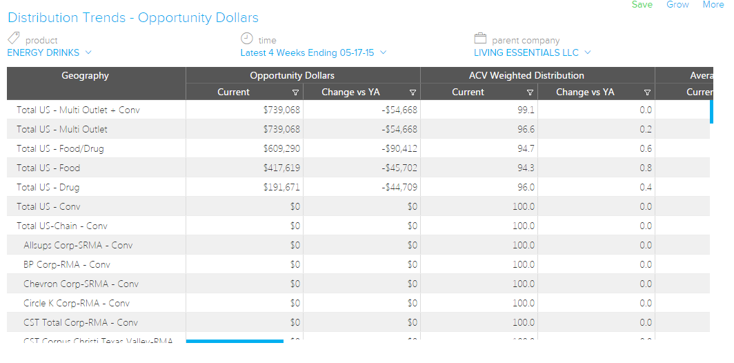Open filter on ACV Weighted Distribution Current
The image size is (734, 363).
(x=530, y=92)
